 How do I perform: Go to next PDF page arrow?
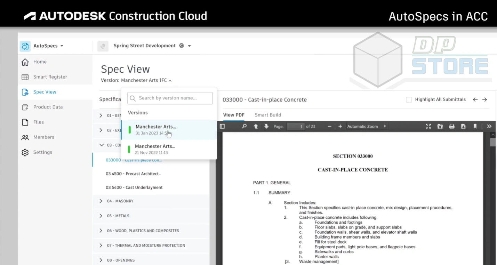point(266,126)
